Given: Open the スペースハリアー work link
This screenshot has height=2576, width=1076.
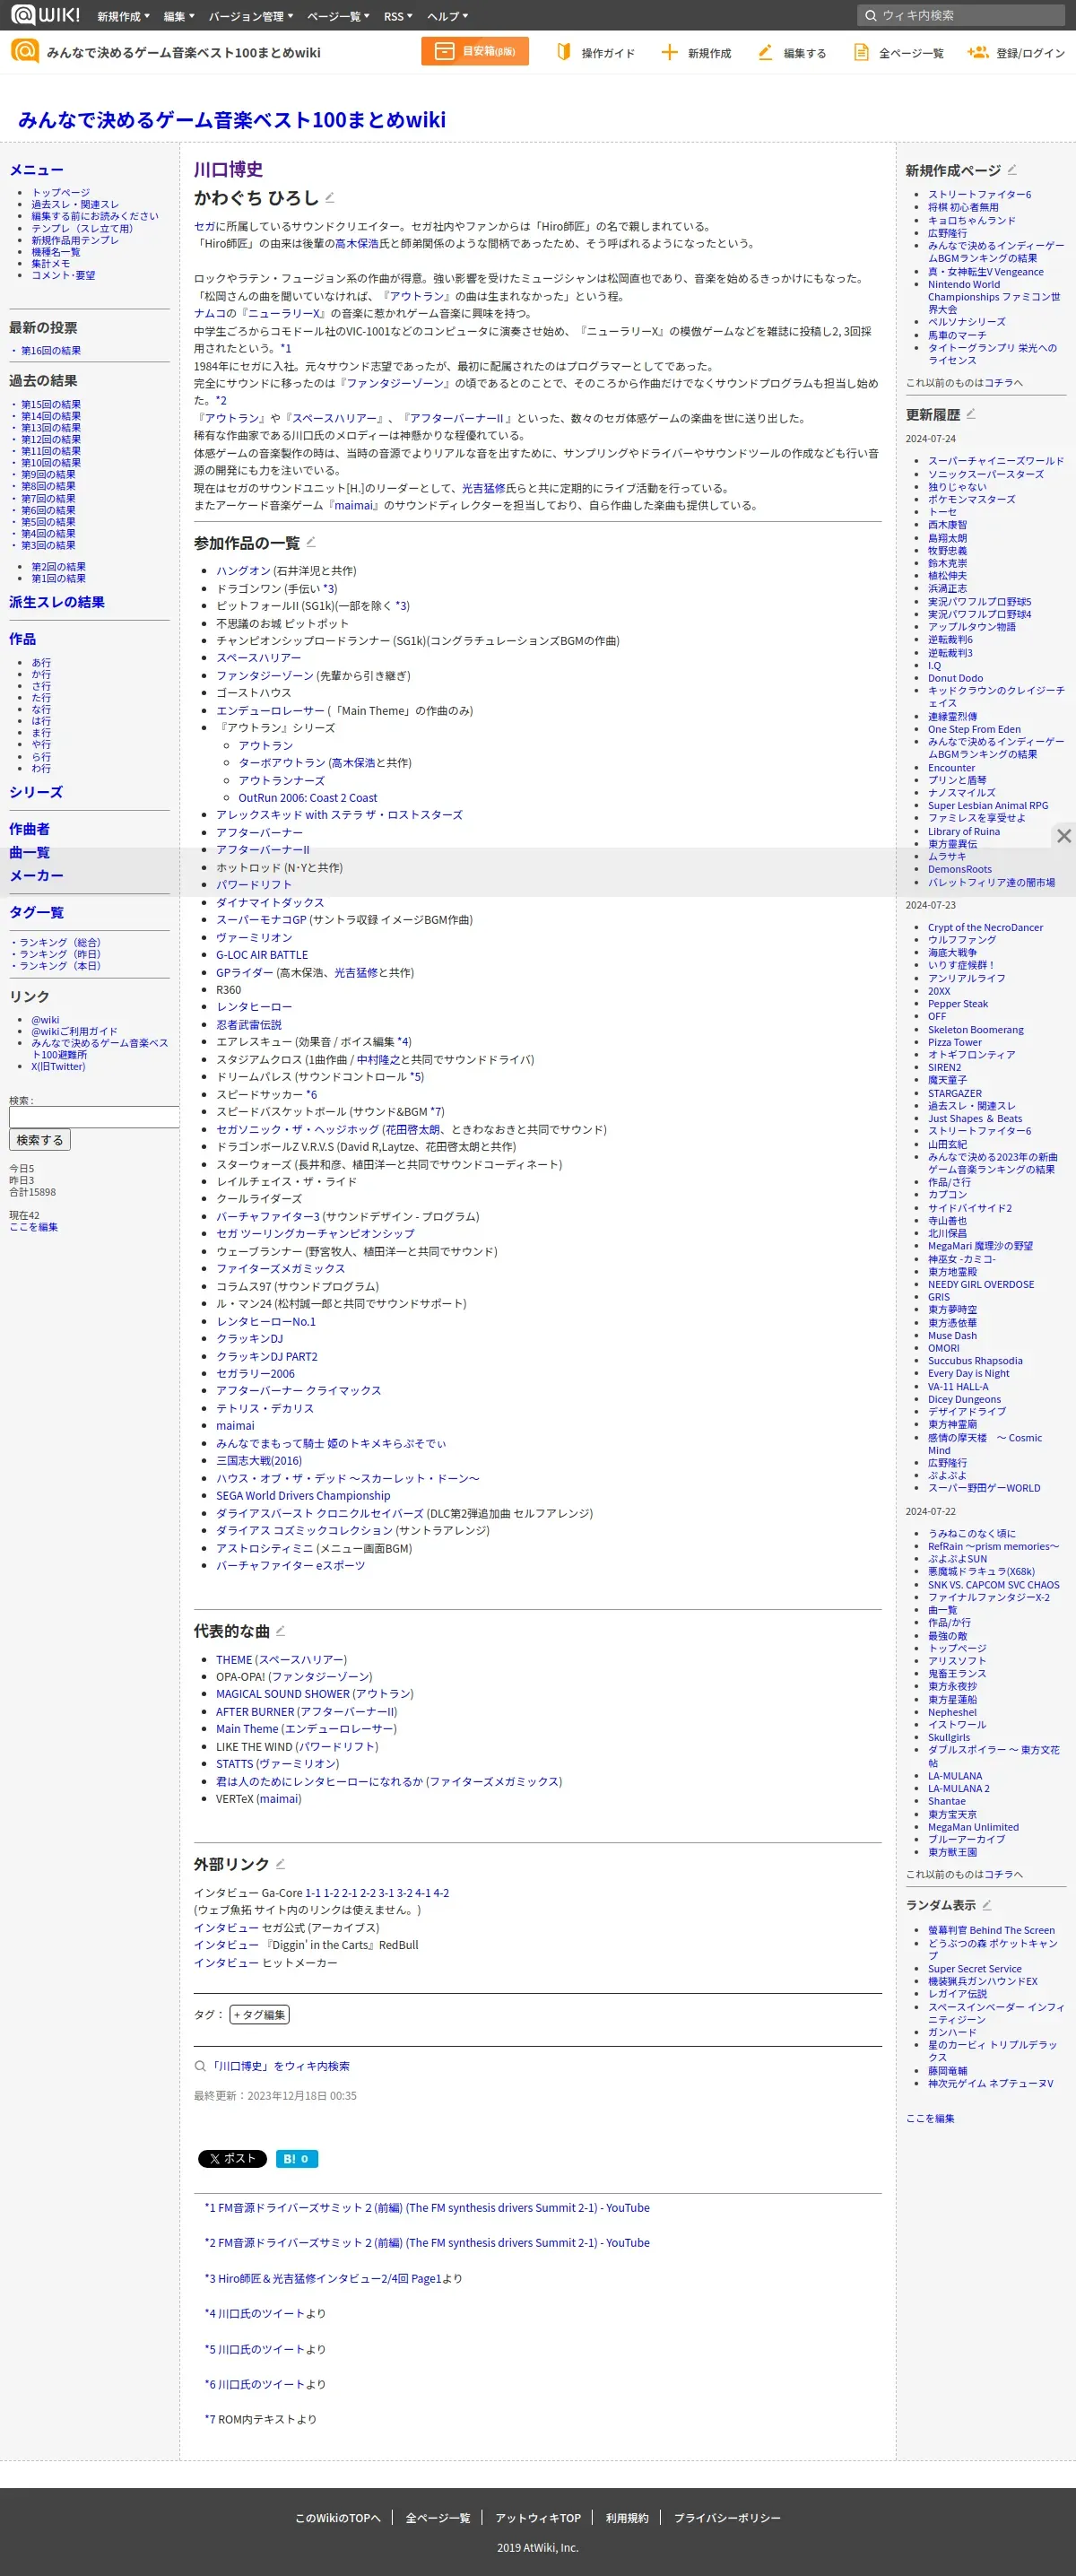Looking at the screenshot, I should pyautogui.click(x=259, y=658).
